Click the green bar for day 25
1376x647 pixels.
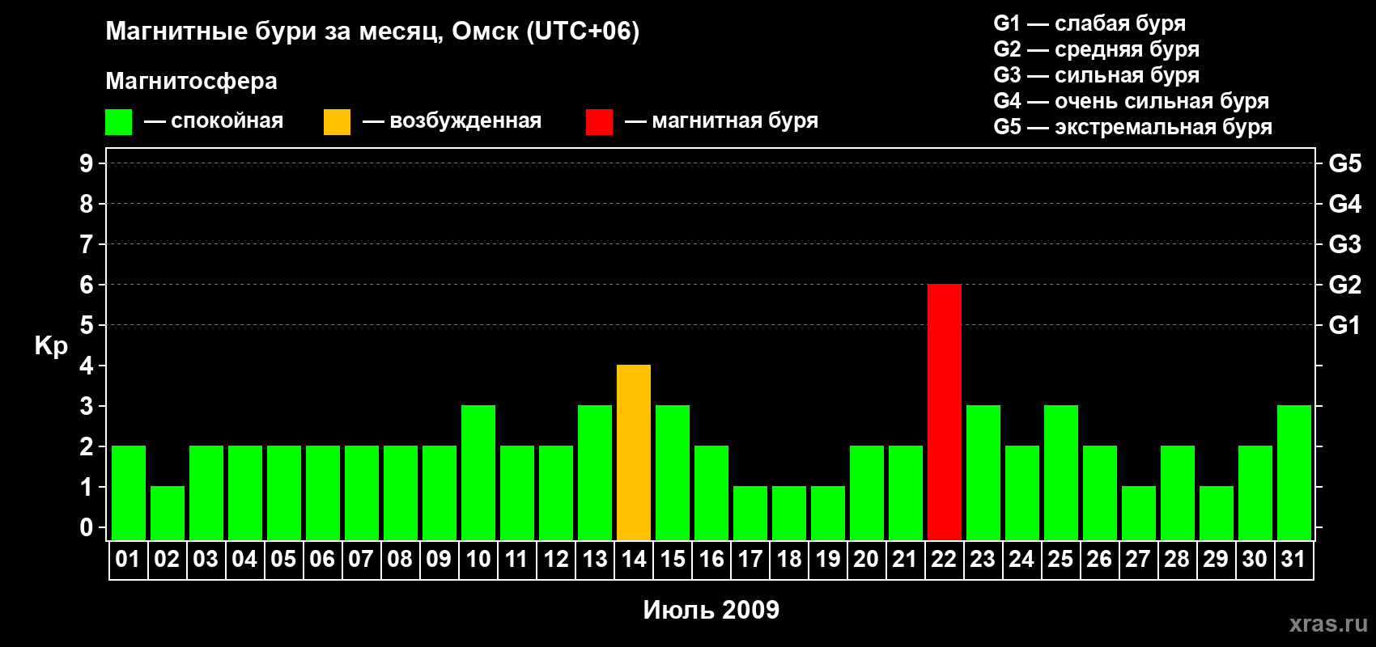1061,473
